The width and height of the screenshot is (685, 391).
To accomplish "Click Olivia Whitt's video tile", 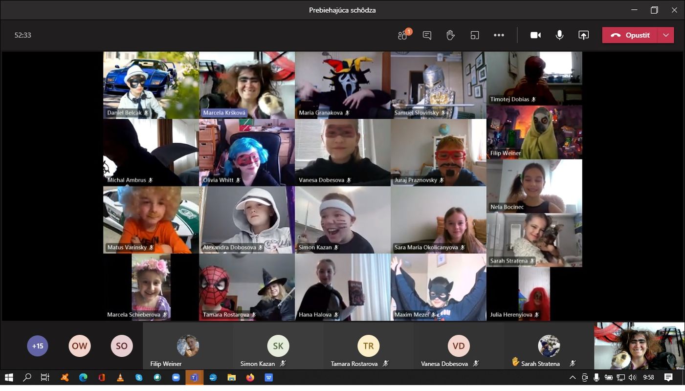I will tap(247, 152).
